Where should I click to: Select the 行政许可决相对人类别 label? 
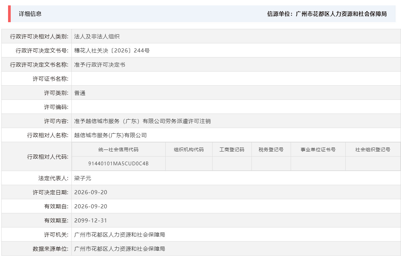(x=39, y=36)
